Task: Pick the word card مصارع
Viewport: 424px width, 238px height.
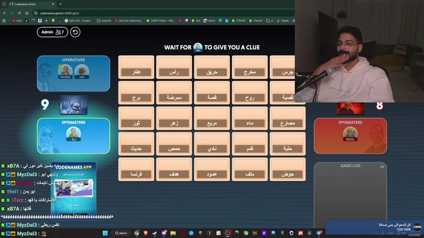Action: coord(288,118)
